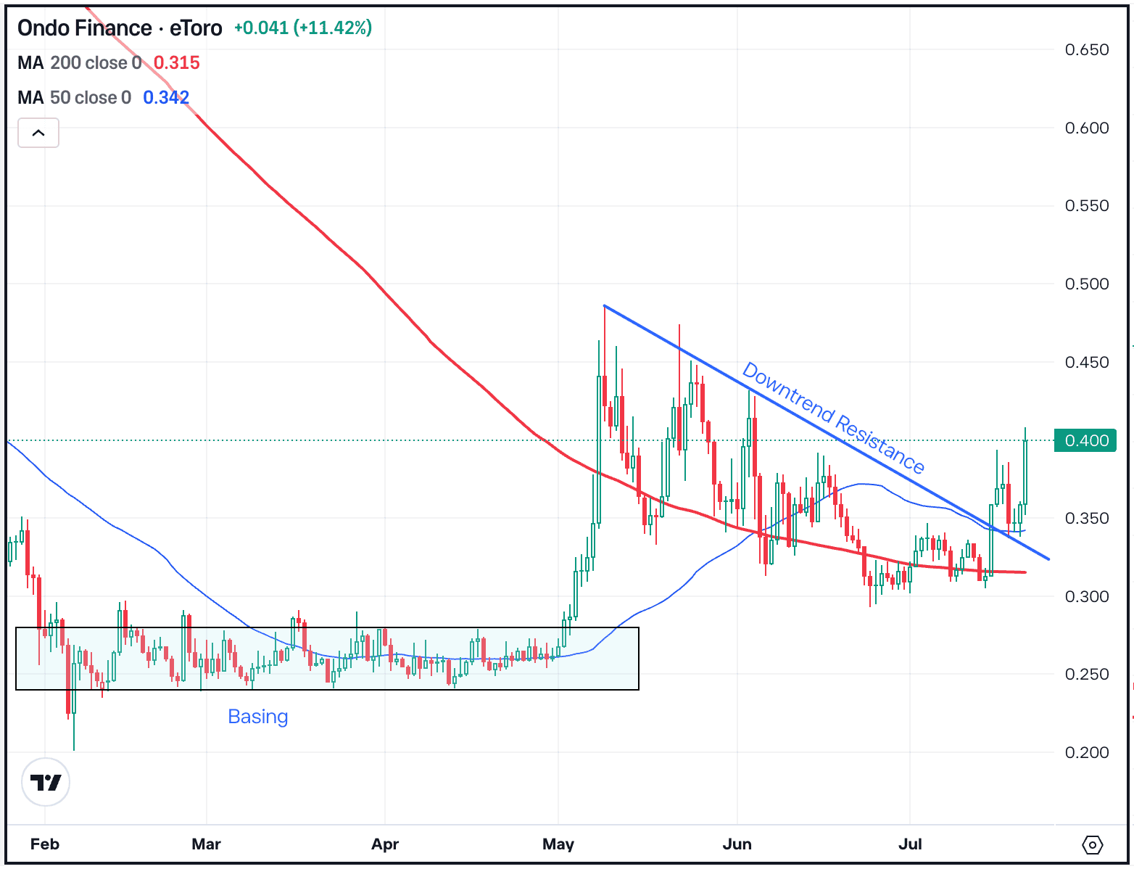Click the 0.350 price axis label
The image size is (1134, 869).
[x=1087, y=518]
